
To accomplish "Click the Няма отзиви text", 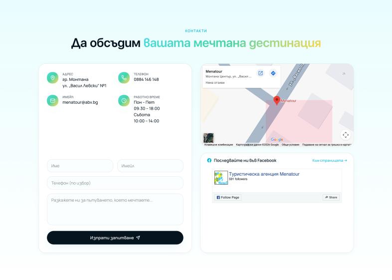I will tap(215, 82).
